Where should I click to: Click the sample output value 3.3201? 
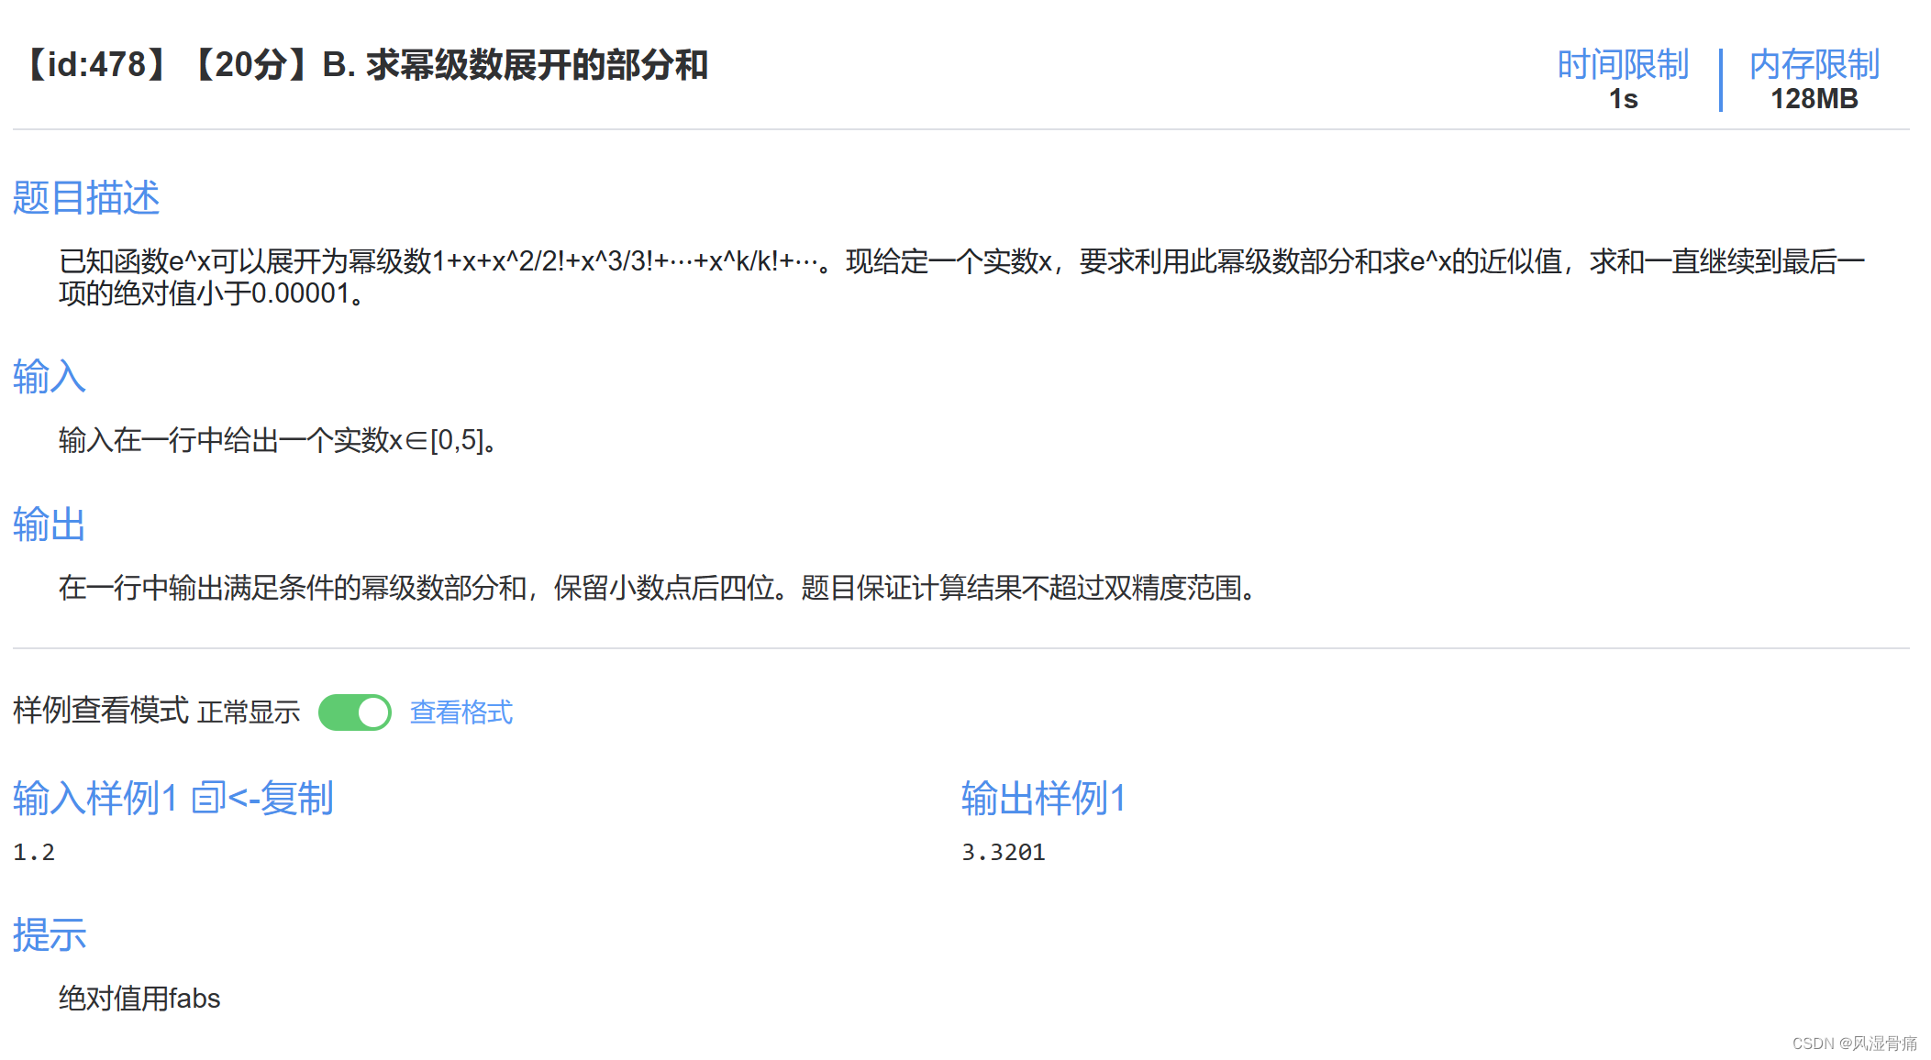coord(1003,853)
